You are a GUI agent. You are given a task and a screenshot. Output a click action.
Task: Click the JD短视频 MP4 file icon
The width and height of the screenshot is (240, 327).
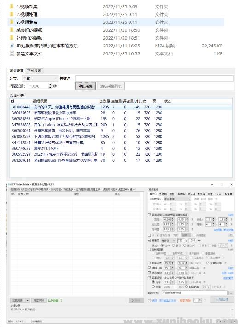coord(12,46)
